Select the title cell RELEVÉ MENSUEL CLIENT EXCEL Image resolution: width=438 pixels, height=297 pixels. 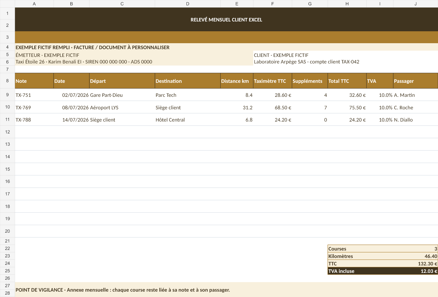[226, 19]
